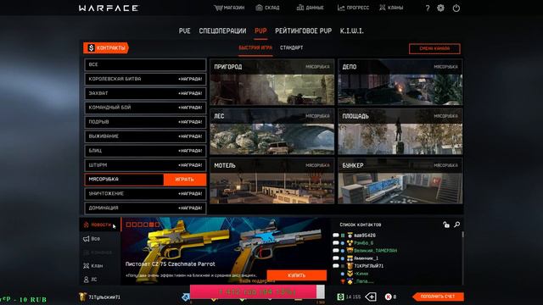Open the K.I.W.I. tab
The width and height of the screenshot is (543, 305).
pyautogui.click(x=351, y=31)
